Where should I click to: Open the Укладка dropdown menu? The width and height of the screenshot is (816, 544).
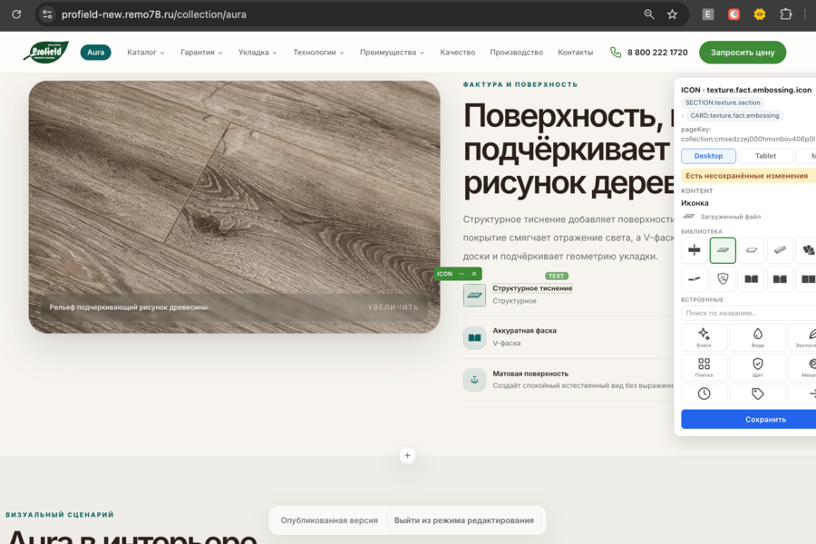coord(257,52)
